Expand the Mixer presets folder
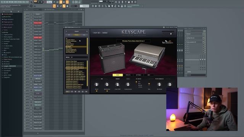Screen dimensions: 244x137 coord(8,27)
